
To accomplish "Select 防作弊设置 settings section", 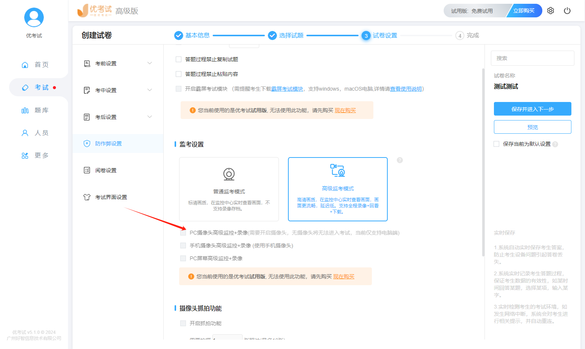I will click(118, 144).
